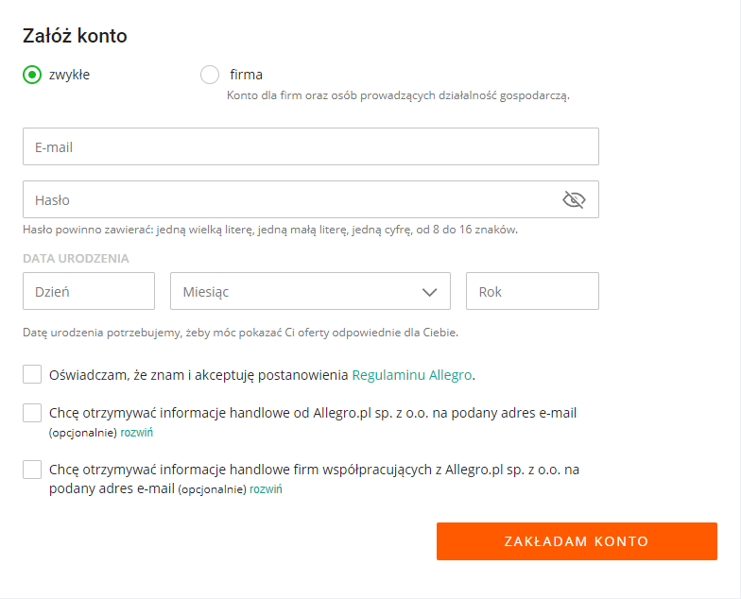Screen dimensions: 741x599
Task: Open the Regulaminu Allegro link
Action: tap(411, 375)
